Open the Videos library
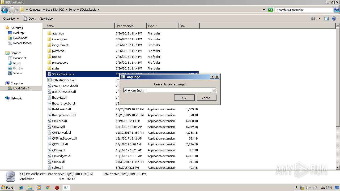The width and height of the screenshot is (340, 191). [x=17, y=73]
